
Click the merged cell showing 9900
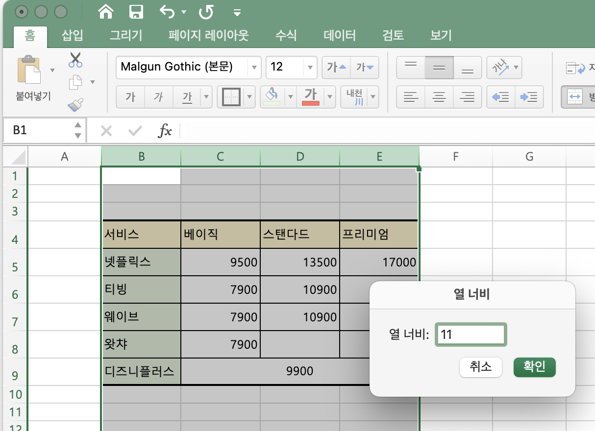pyautogui.click(x=299, y=371)
